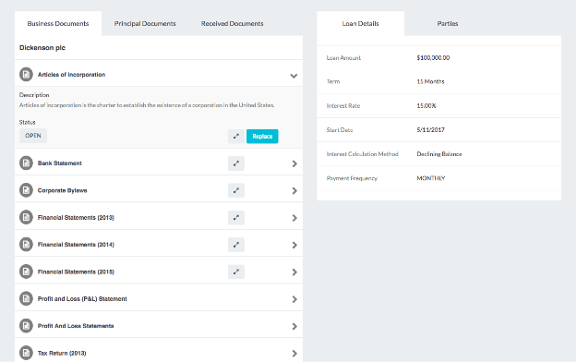Click the Bank Statement document icon
The width and height of the screenshot is (577, 362).
click(x=26, y=163)
